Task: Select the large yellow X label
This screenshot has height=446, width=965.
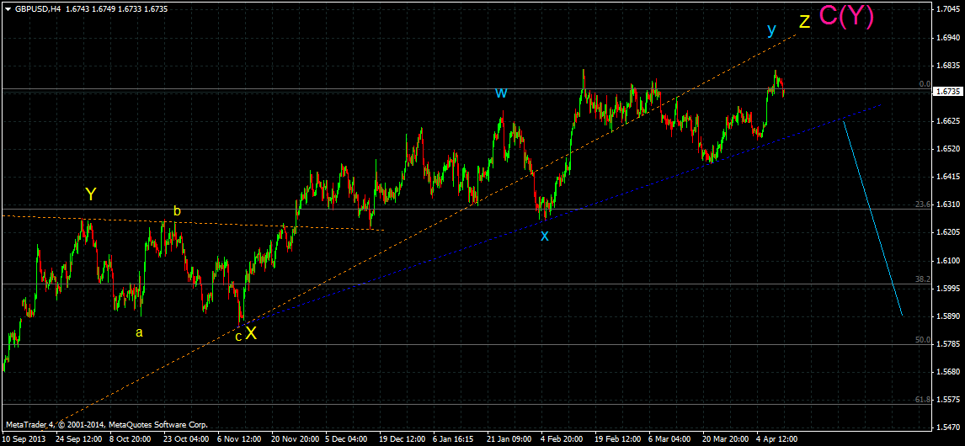Action: (251, 333)
